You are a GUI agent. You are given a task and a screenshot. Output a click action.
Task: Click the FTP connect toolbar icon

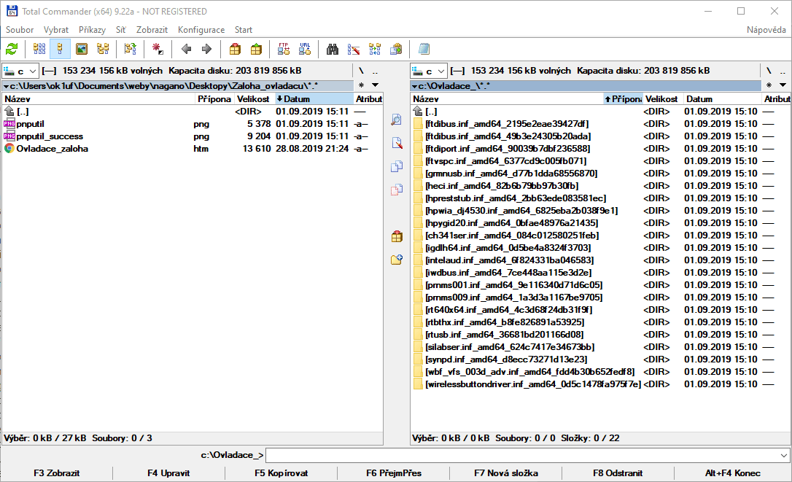284,50
